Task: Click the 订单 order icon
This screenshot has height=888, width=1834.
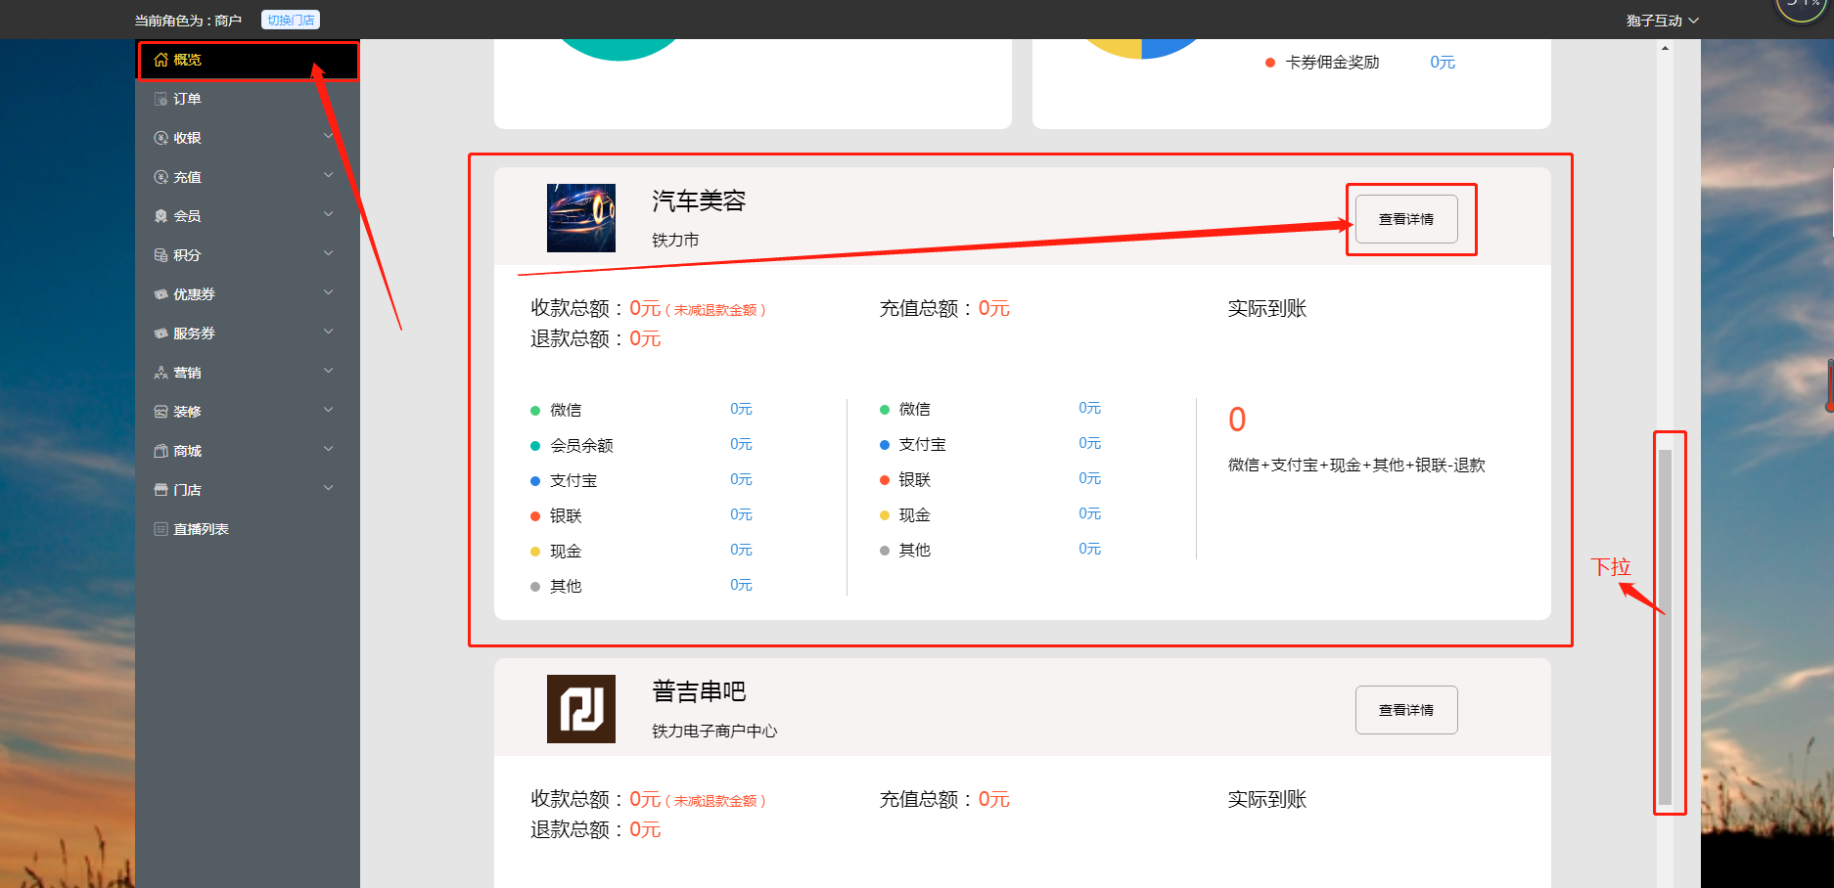Action: 160,99
